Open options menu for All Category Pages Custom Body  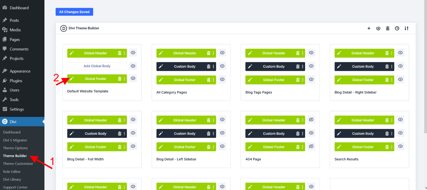pos(214,67)
